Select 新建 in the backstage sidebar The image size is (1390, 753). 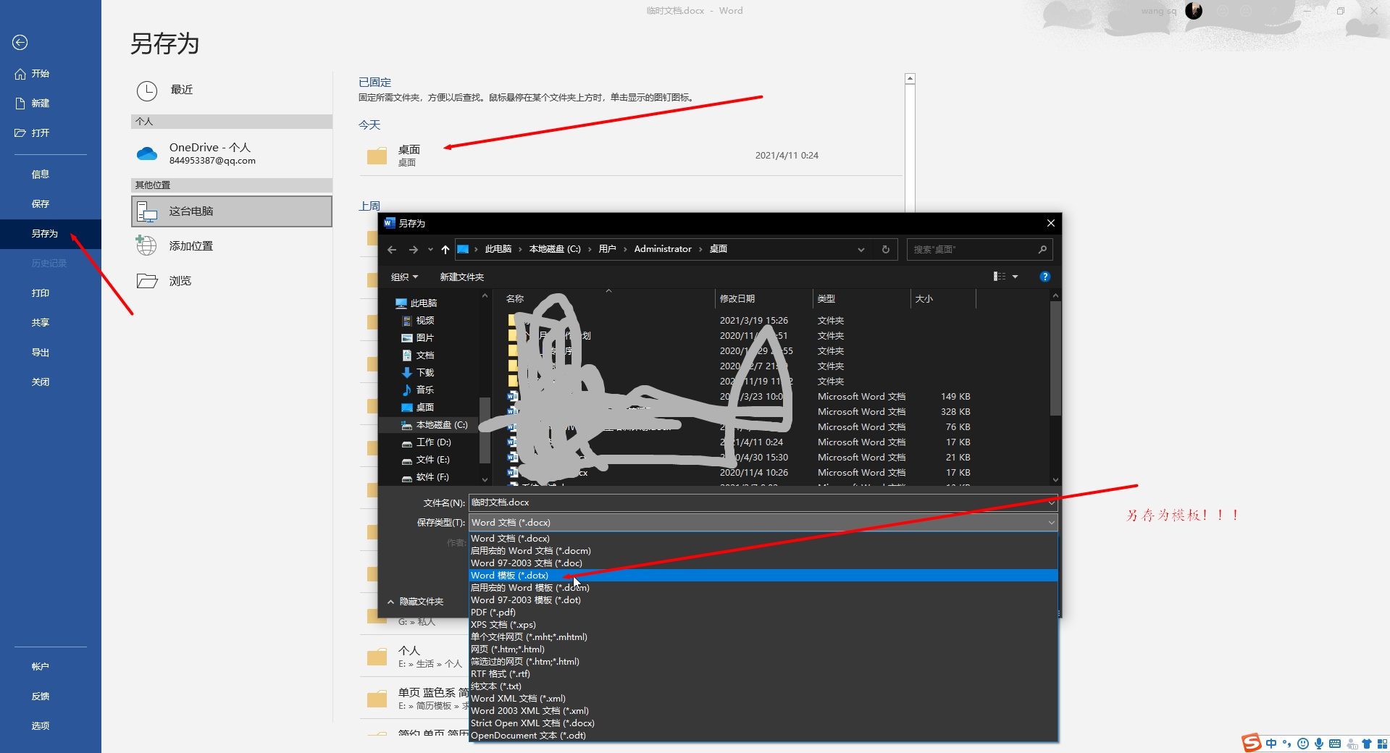(32, 104)
